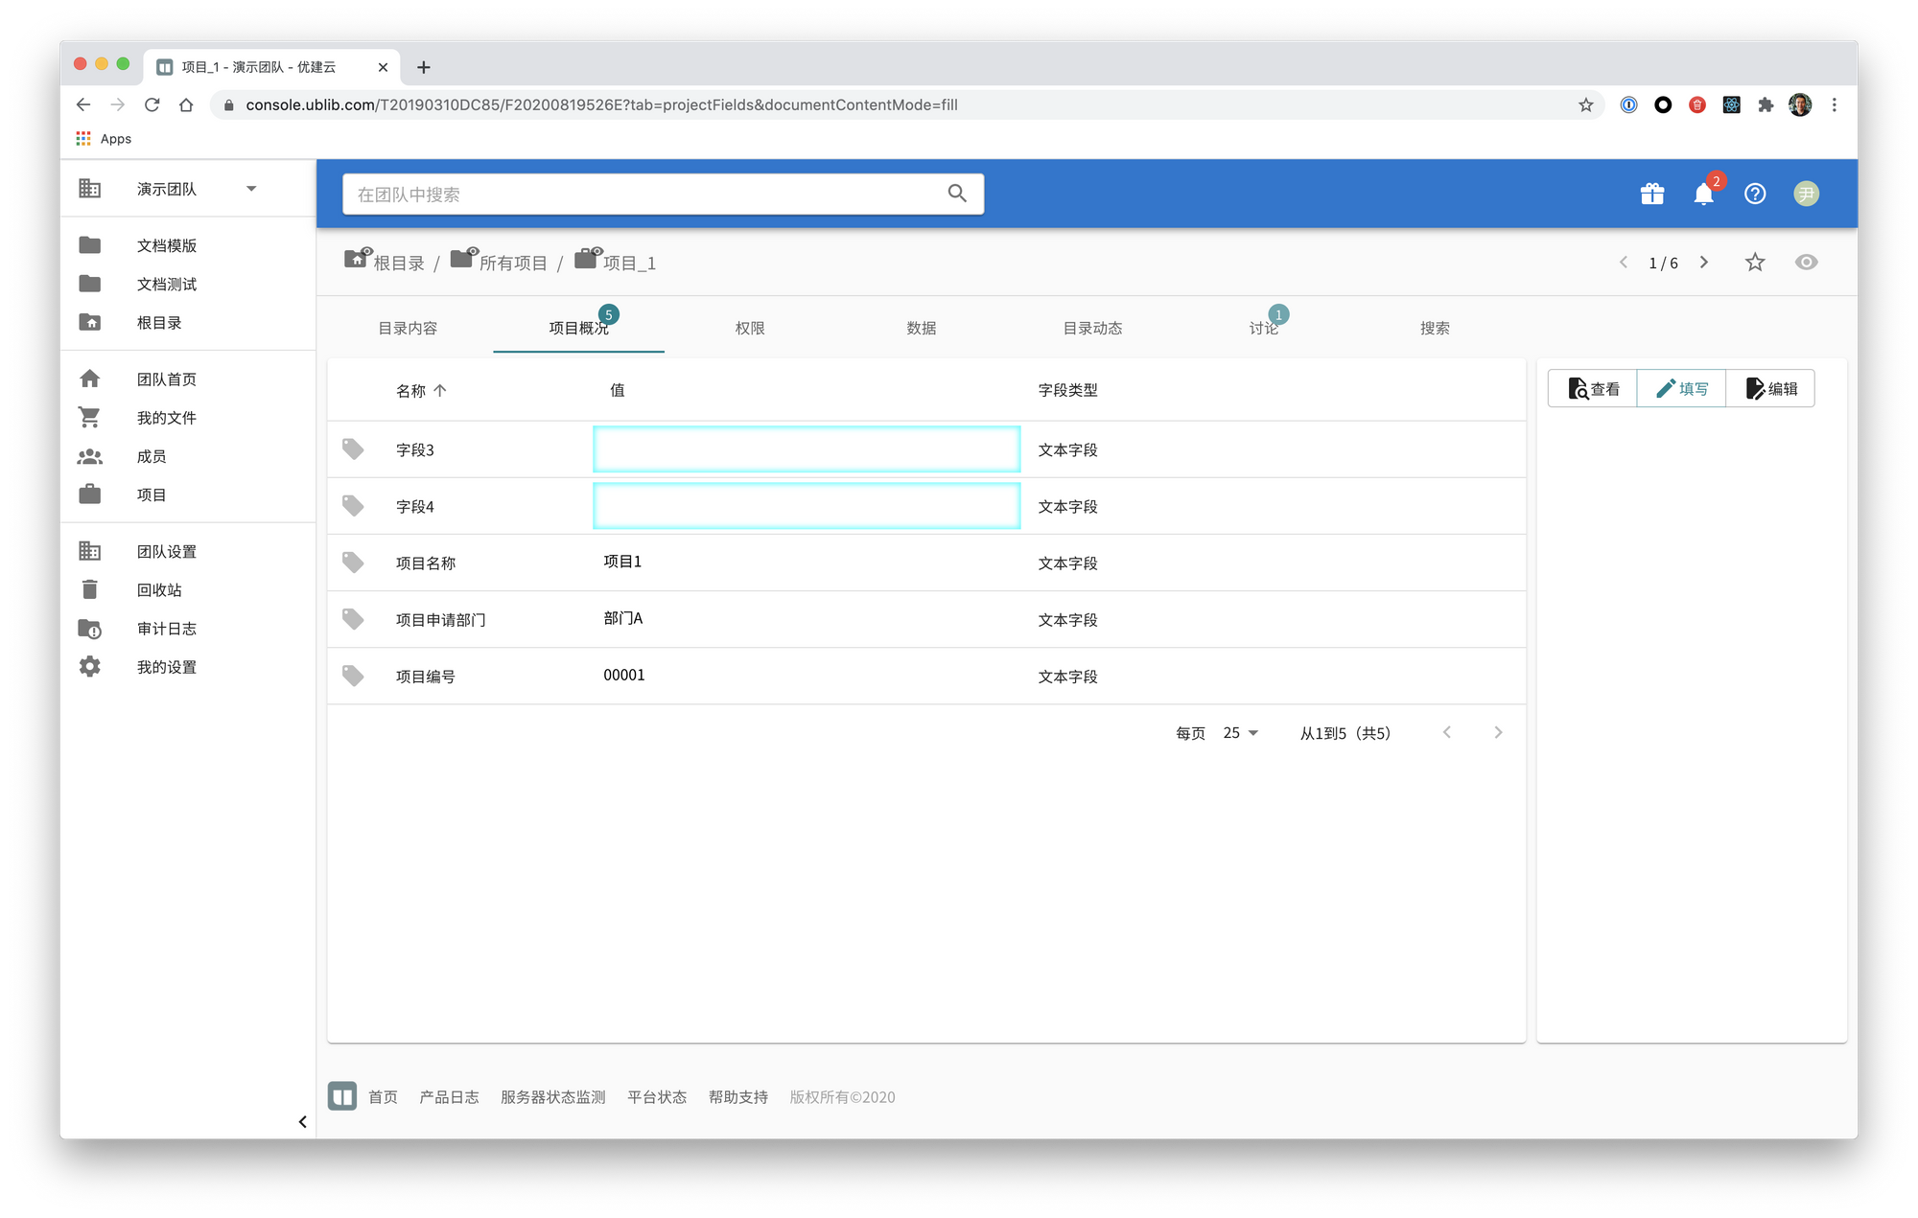This screenshot has width=1918, height=1218.
Task: Open 我的文件 cart item in sidebar
Action: tap(167, 418)
